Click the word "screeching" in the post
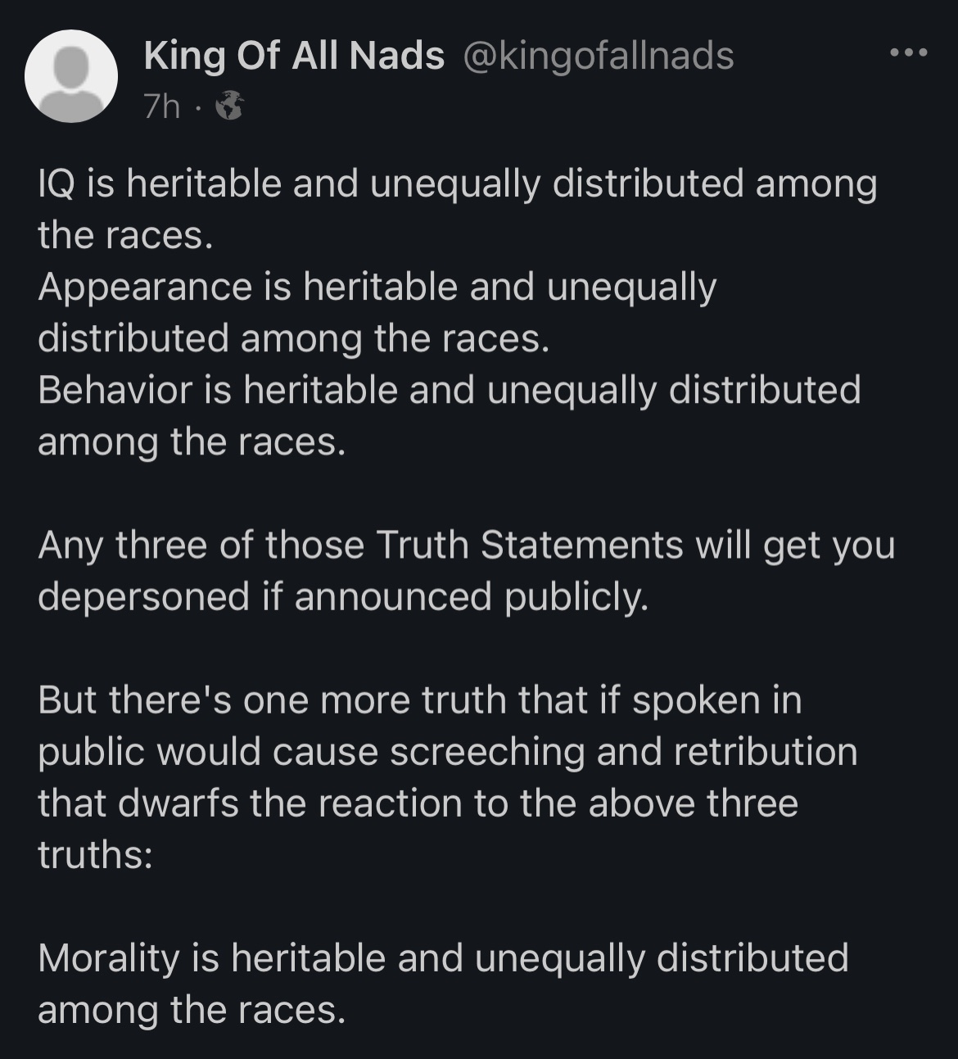Image resolution: width=958 pixels, height=1059 pixels. click(487, 752)
